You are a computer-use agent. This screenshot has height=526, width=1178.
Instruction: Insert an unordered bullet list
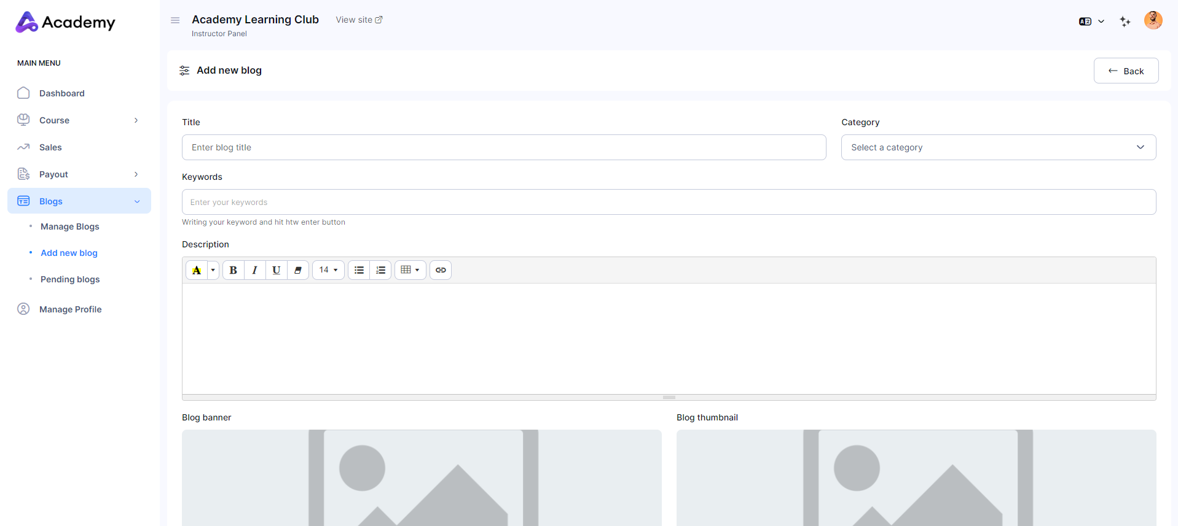coord(359,270)
